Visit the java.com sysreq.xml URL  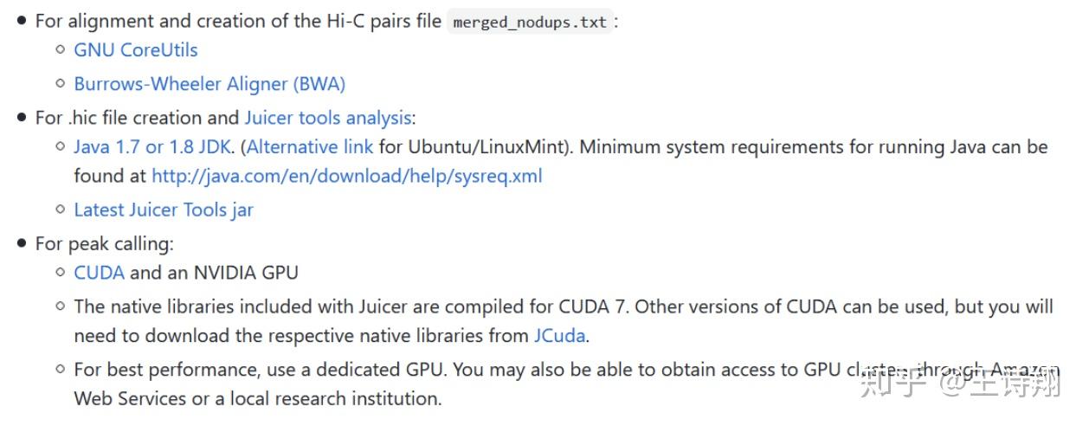[346, 177]
